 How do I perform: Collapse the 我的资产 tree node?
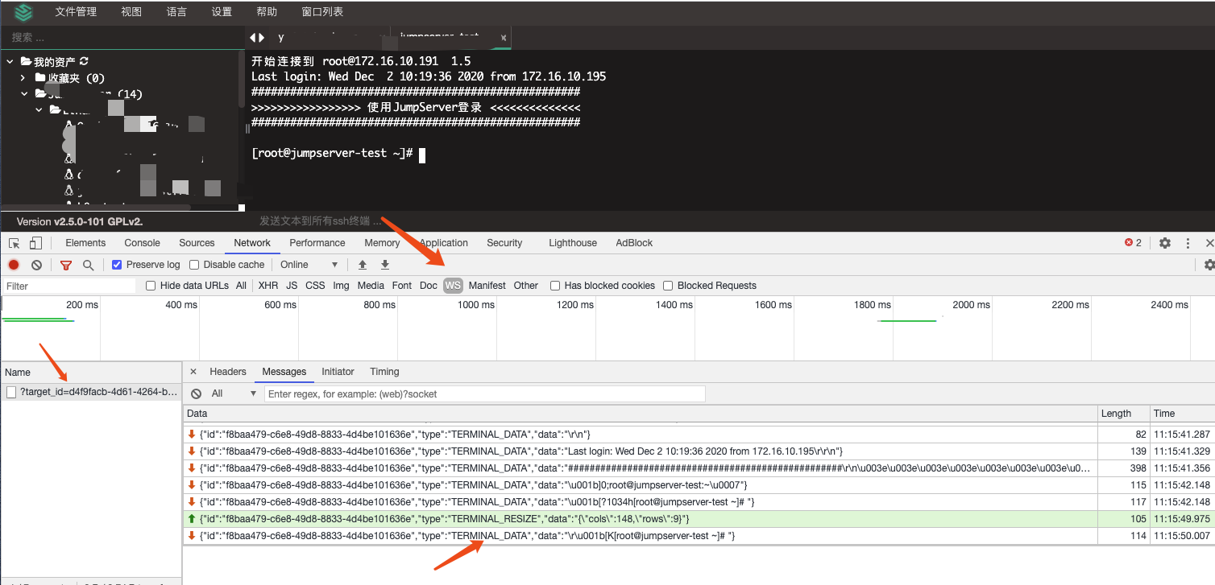coord(10,60)
